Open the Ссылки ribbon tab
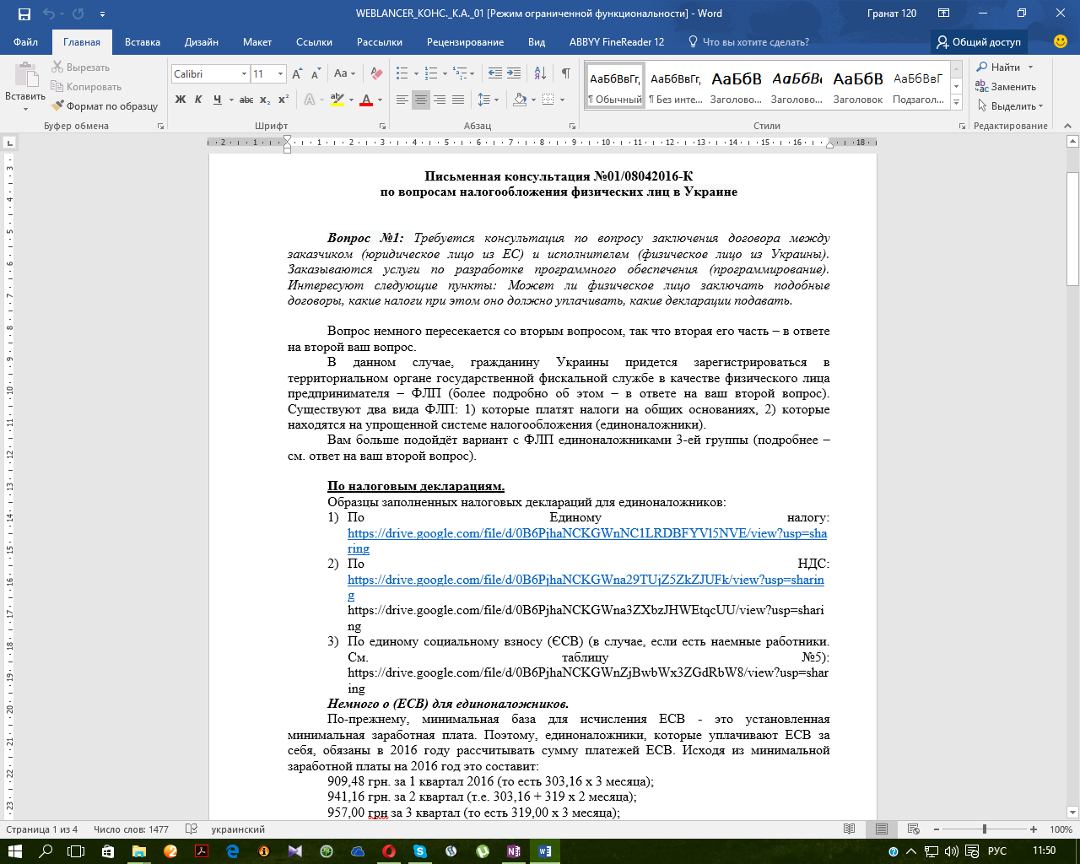The height and width of the screenshot is (864, 1080). pos(314,42)
